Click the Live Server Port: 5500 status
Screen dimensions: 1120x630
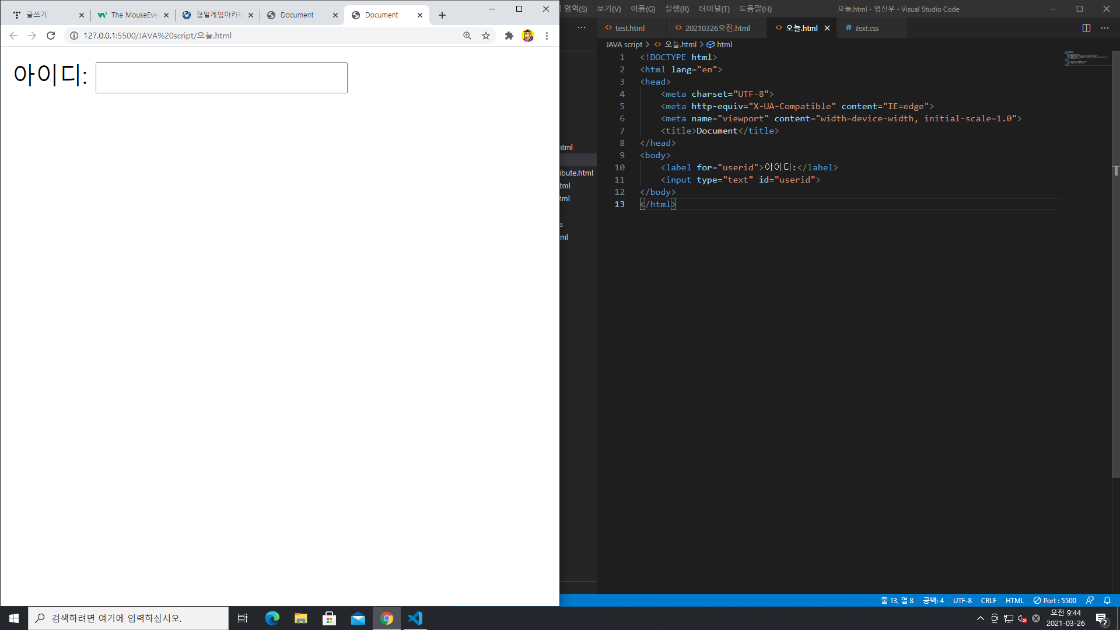tap(1055, 600)
